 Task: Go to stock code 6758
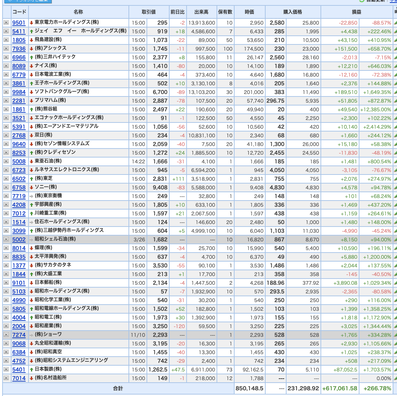(19, 188)
